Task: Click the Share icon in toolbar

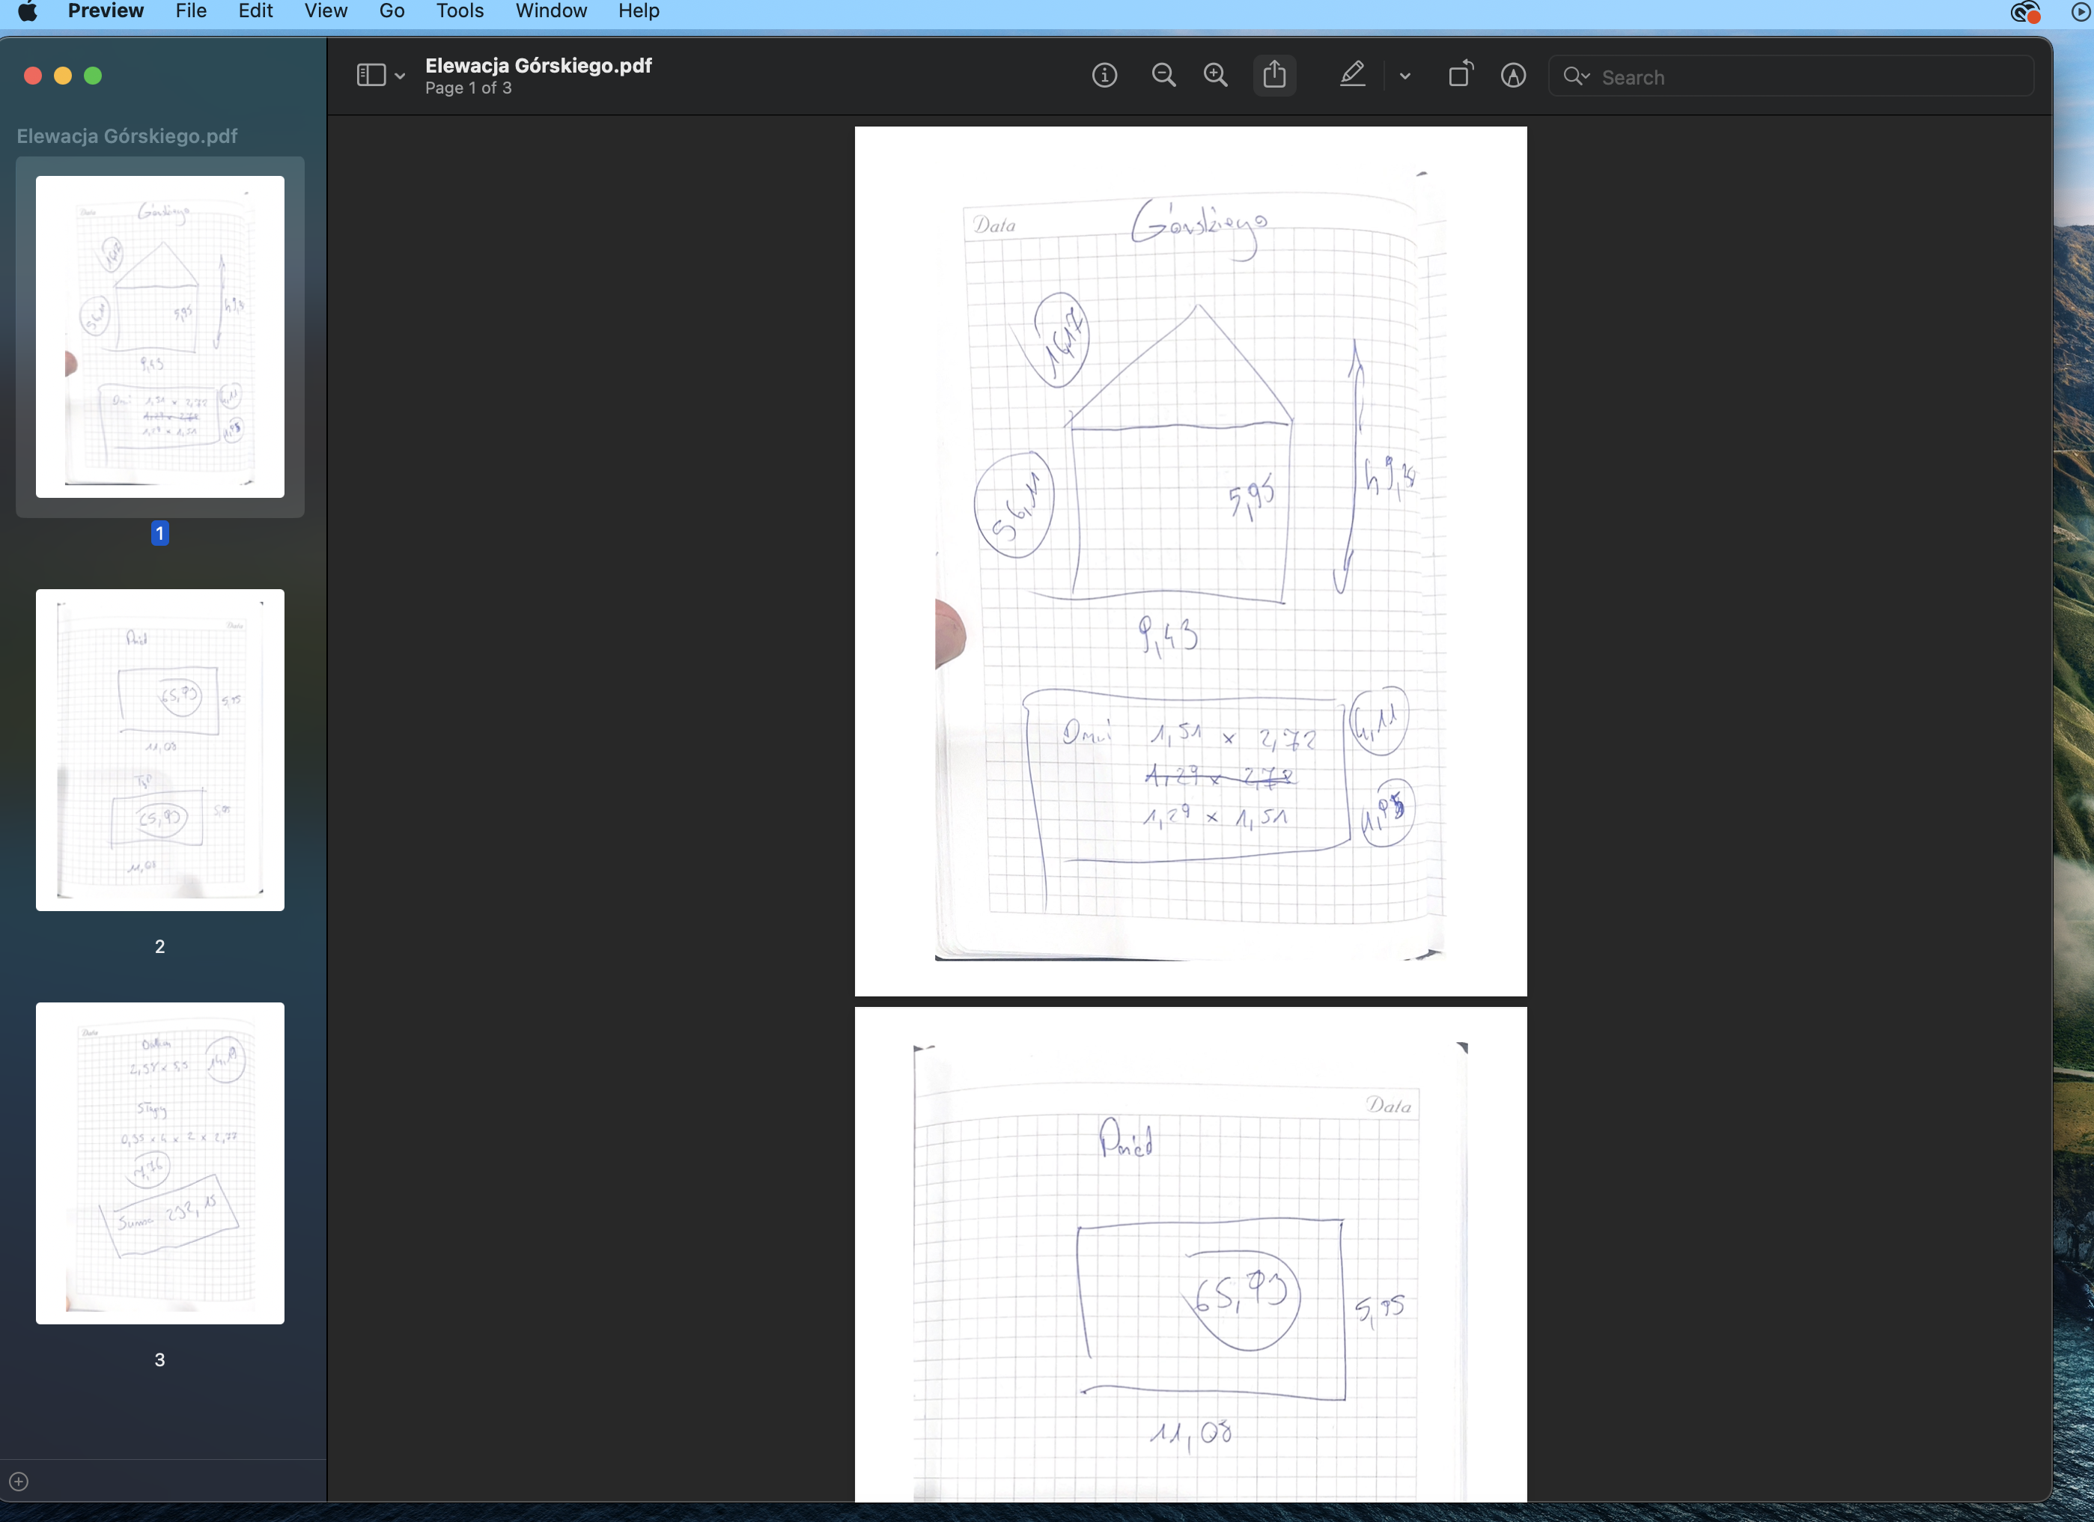Action: tap(1274, 75)
